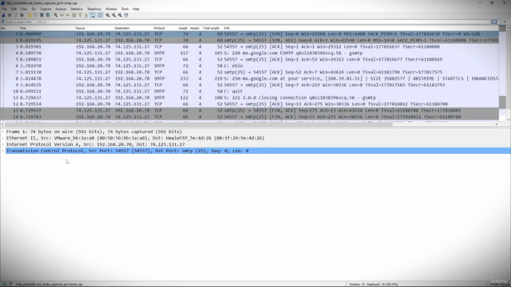This screenshot has width=511, height=287.
Task: Open the Capture menu
Action: pos(46,9)
